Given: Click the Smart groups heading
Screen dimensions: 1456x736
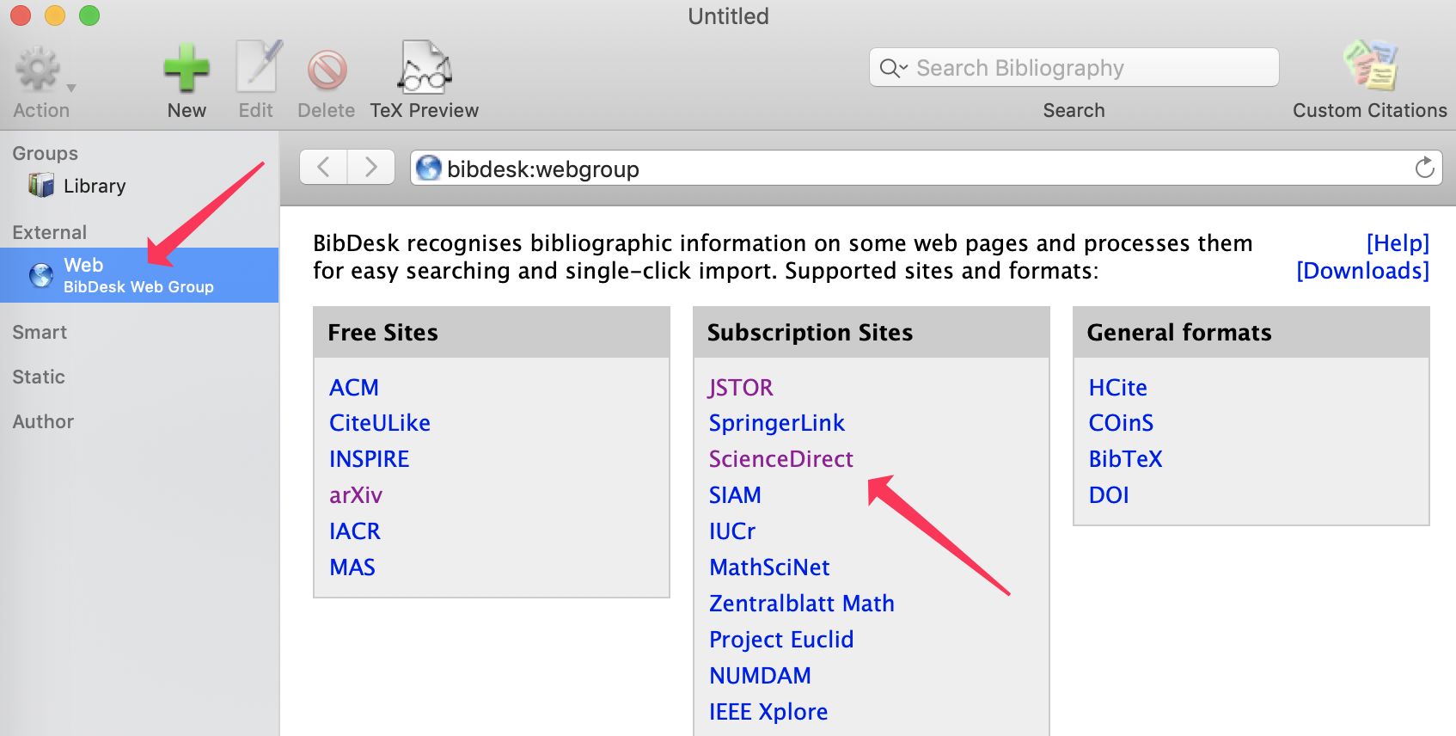Looking at the screenshot, I should pos(40,332).
